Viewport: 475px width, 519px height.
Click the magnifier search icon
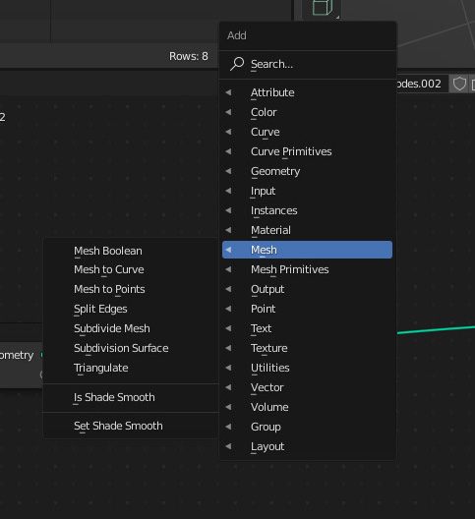tap(237, 64)
